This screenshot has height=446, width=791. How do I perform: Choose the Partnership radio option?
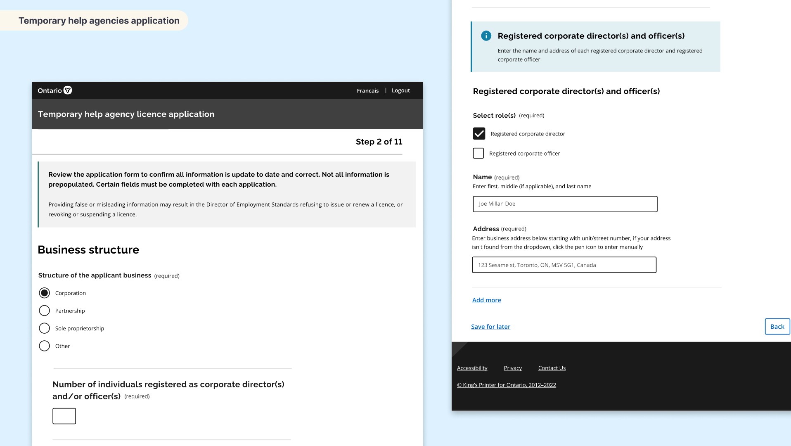coord(44,311)
